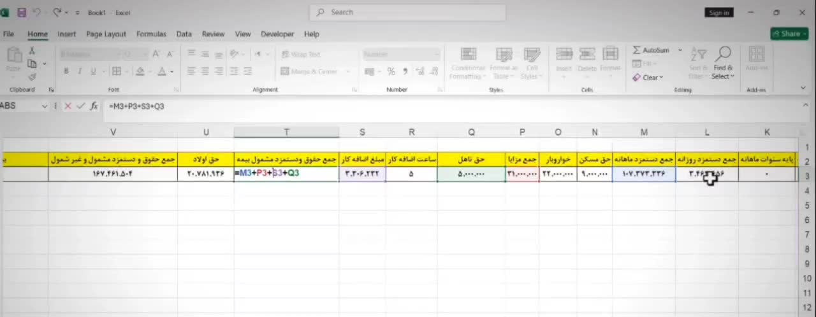This screenshot has width=816, height=317.
Task: Click Decrease Font Size icon
Action: tap(171, 55)
